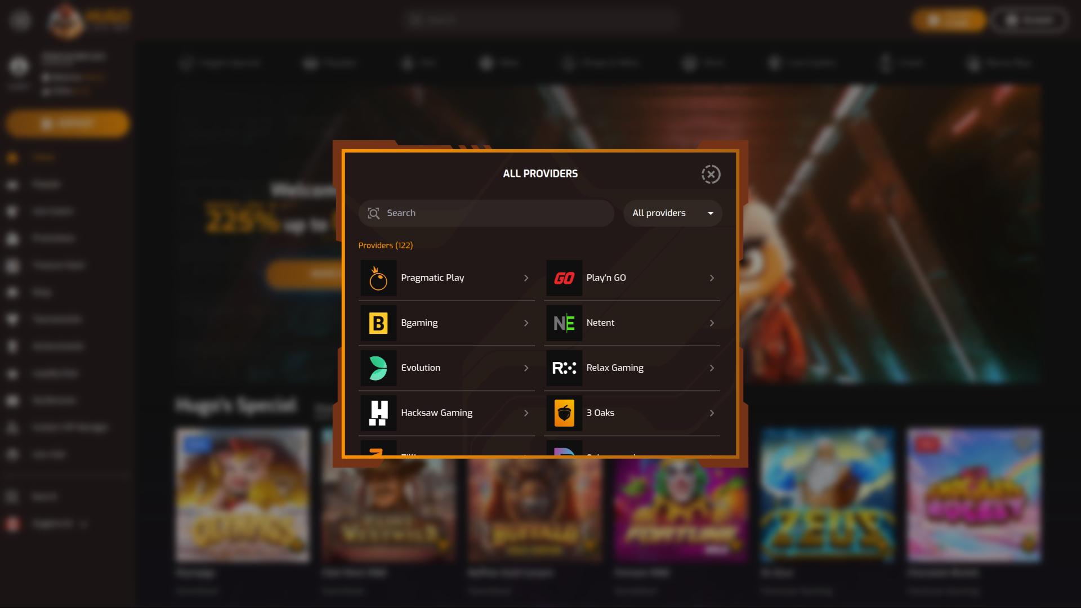Click the Bgaming yellow B icon
Viewport: 1081px width, 608px height.
click(x=378, y=323)
